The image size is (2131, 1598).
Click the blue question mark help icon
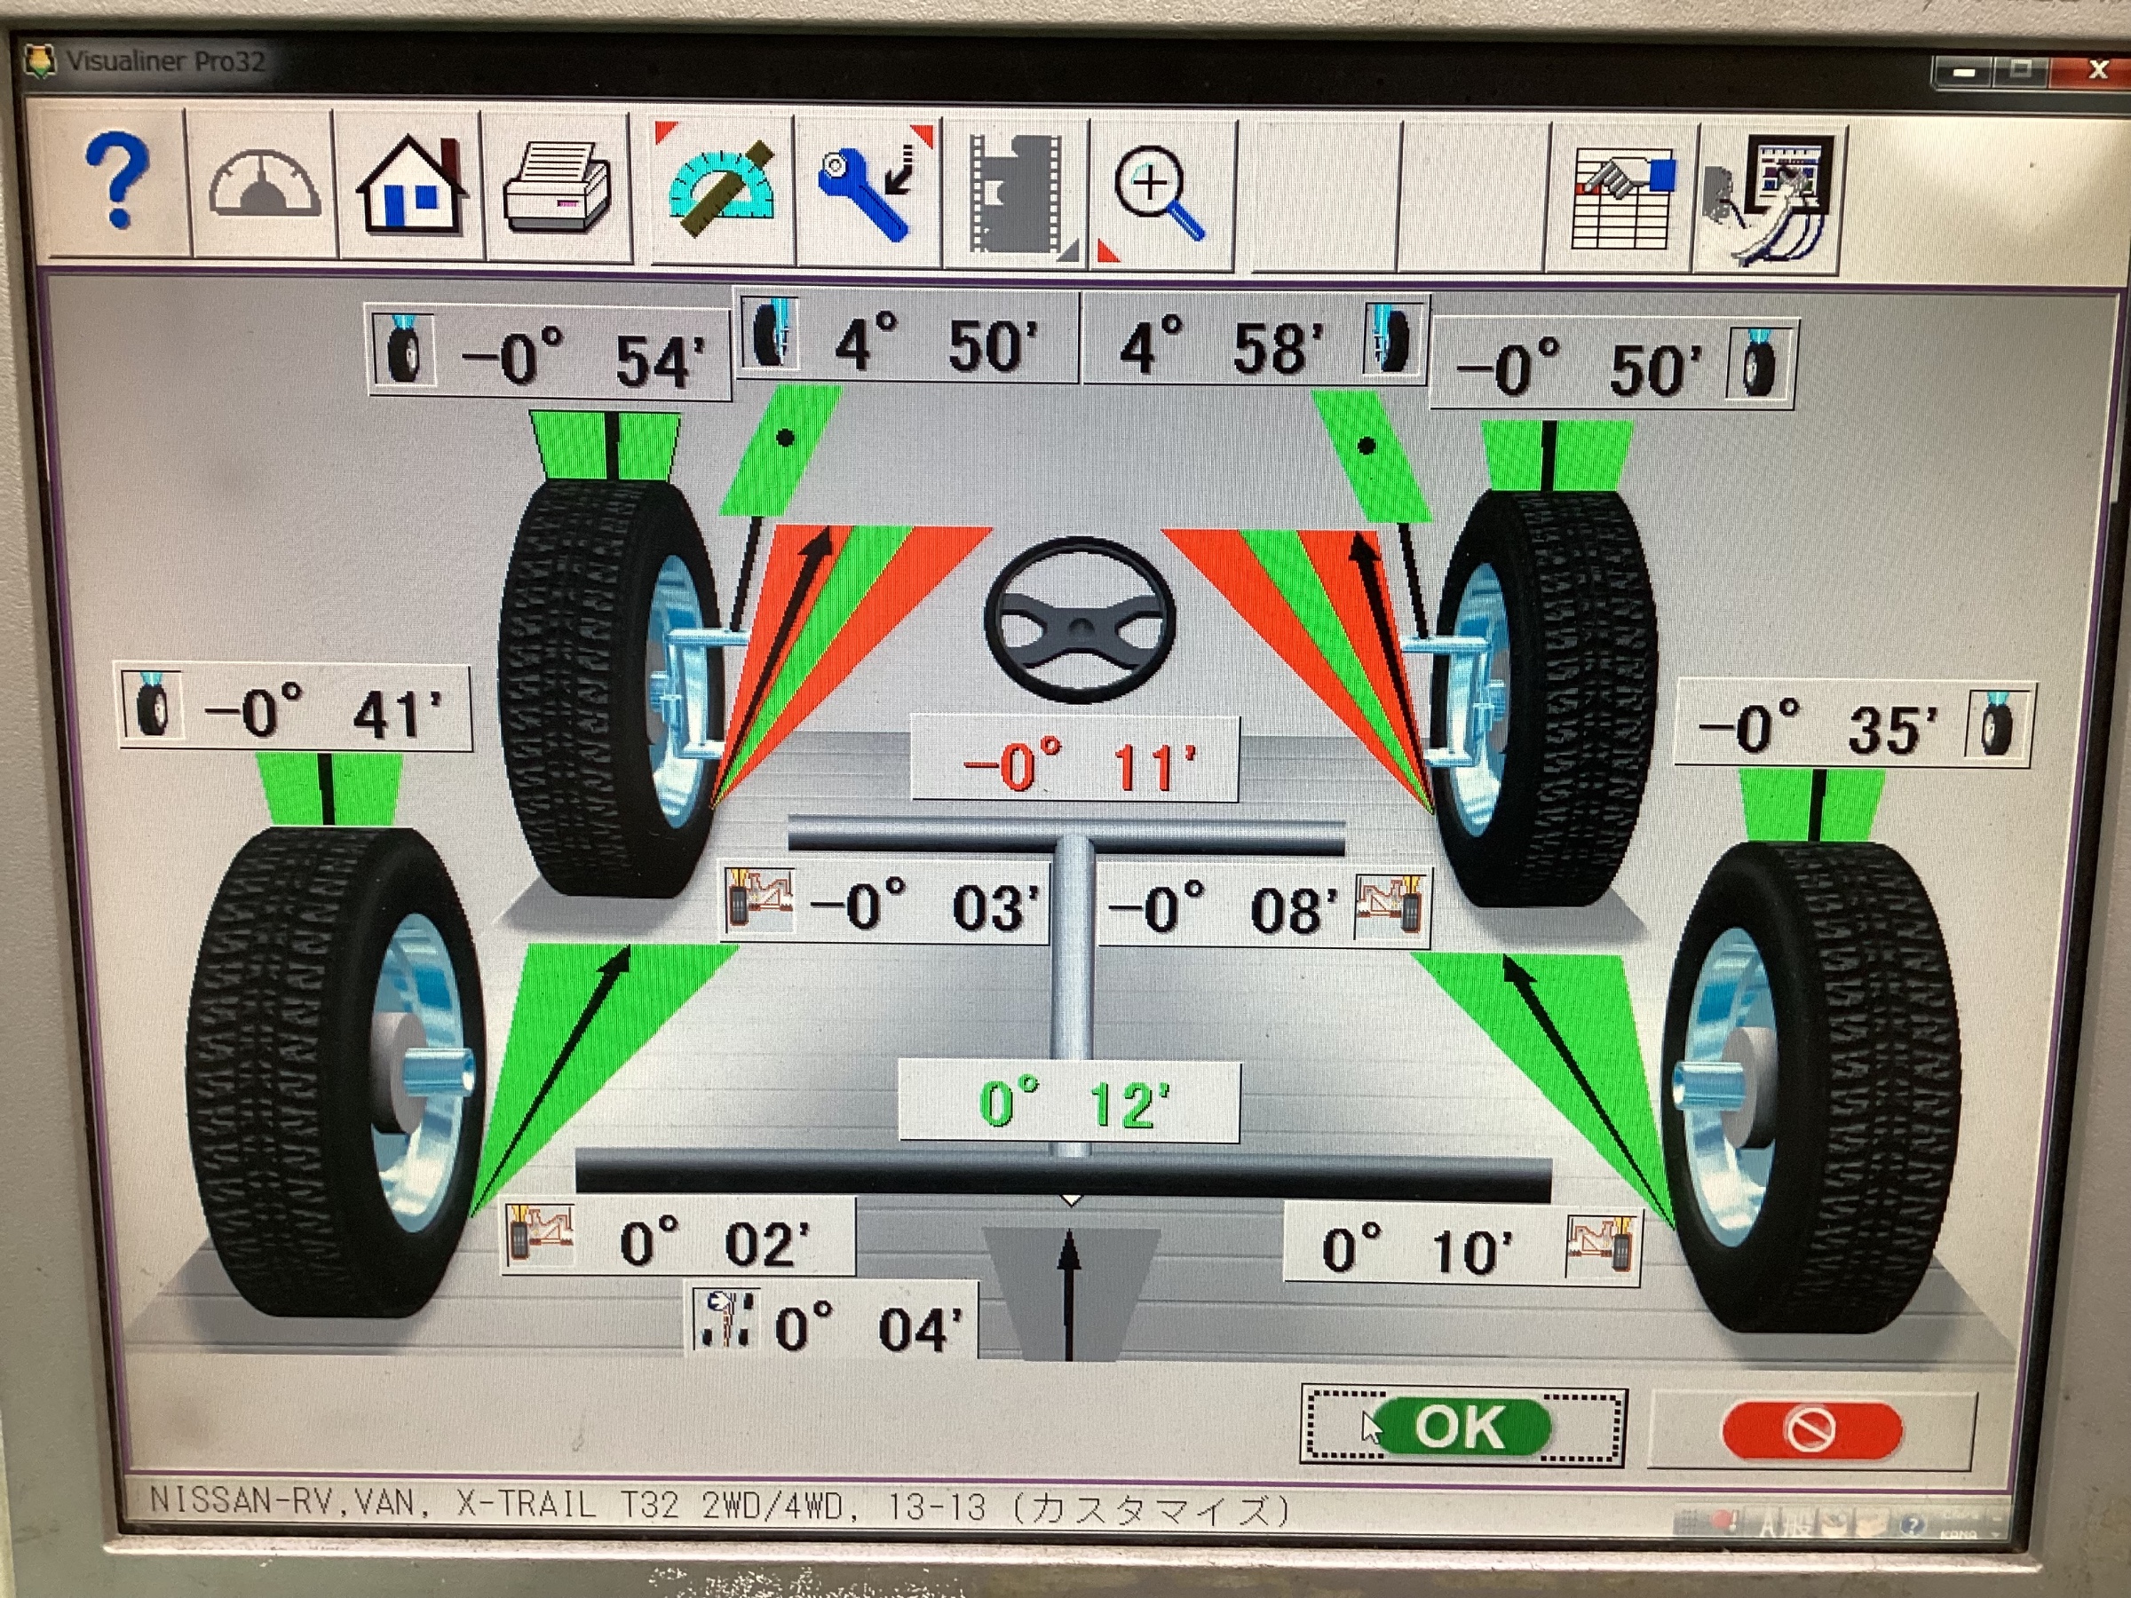click(x=116, y=182)
